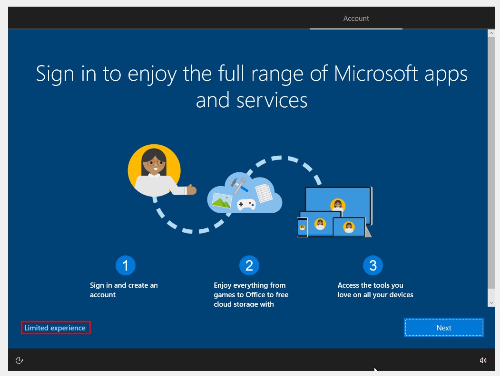Click the number 1 step circle
The width and height of the screenshot is (500, 376).
point(125,265)
